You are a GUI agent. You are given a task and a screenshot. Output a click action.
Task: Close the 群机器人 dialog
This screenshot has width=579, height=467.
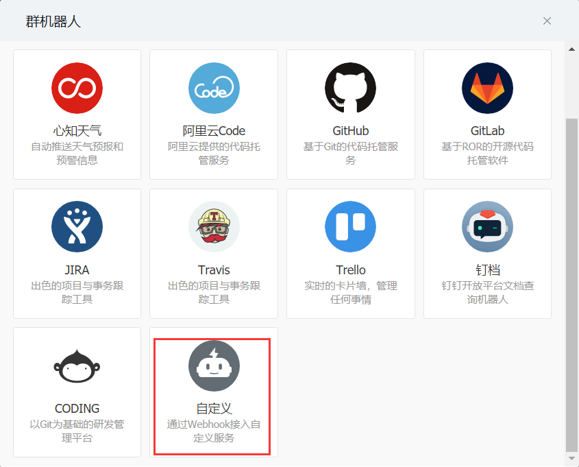pyautogui.click(x=547, y=21)
